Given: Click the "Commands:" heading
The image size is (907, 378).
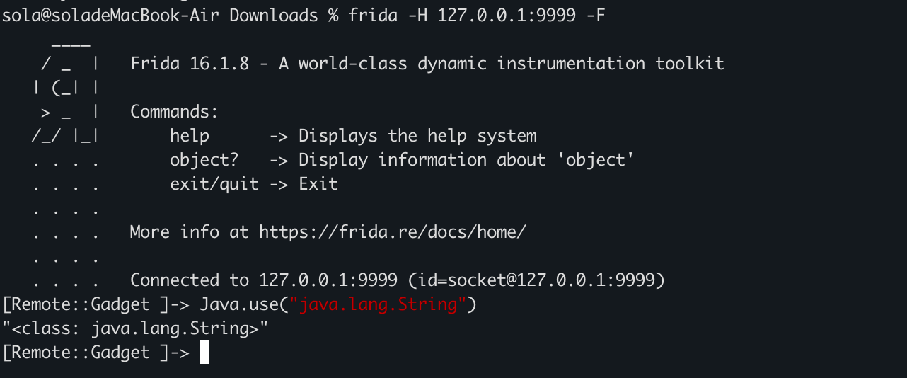Looking at the screenshot, I should pos(174,112).
